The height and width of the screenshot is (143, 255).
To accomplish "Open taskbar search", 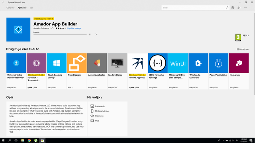I will coord(10,140).
